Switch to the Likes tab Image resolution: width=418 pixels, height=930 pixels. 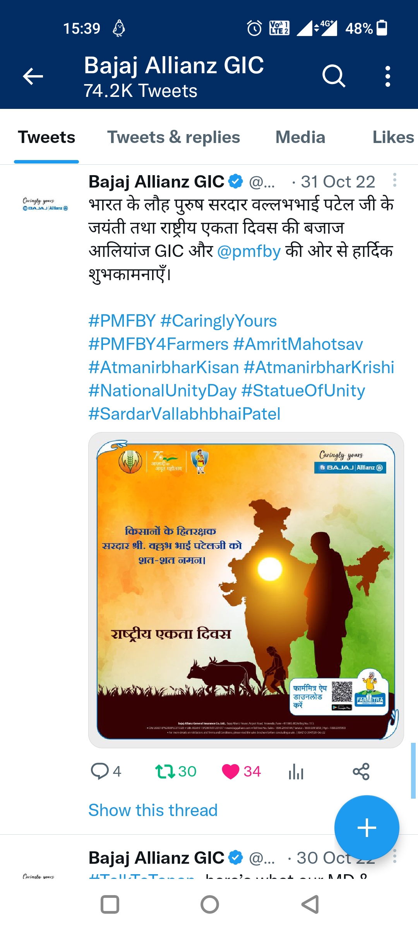point(393,138)
